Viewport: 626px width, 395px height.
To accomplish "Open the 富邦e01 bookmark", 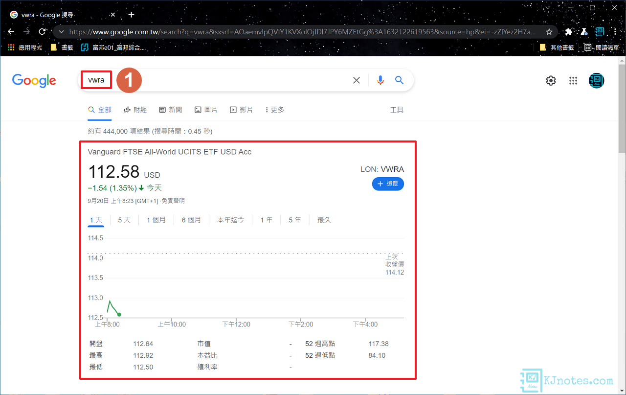I will 113,47.
